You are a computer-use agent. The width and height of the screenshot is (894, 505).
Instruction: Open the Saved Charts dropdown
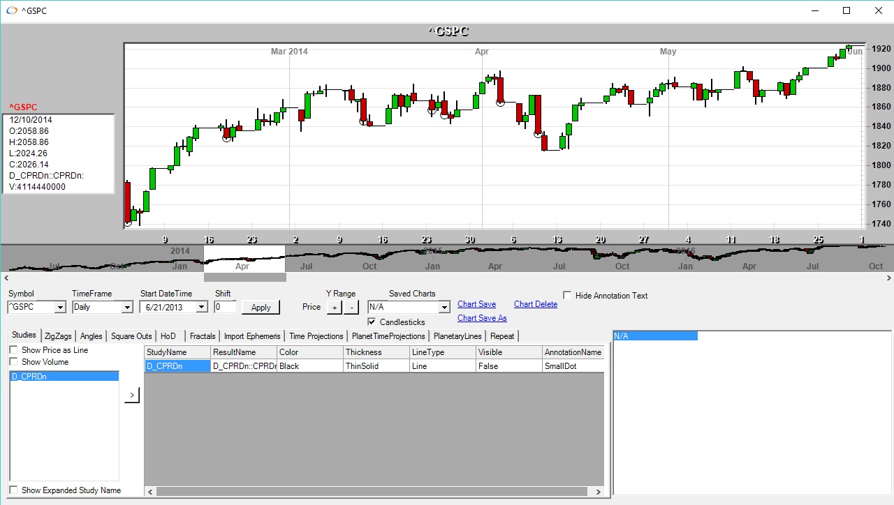[444, 308]
